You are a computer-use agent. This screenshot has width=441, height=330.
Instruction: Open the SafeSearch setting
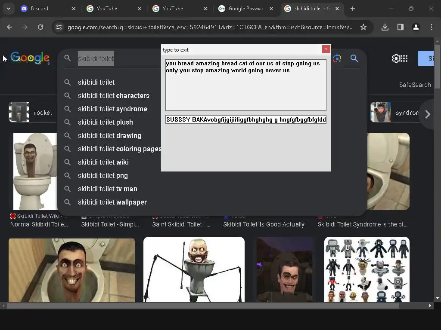(415, 85)
